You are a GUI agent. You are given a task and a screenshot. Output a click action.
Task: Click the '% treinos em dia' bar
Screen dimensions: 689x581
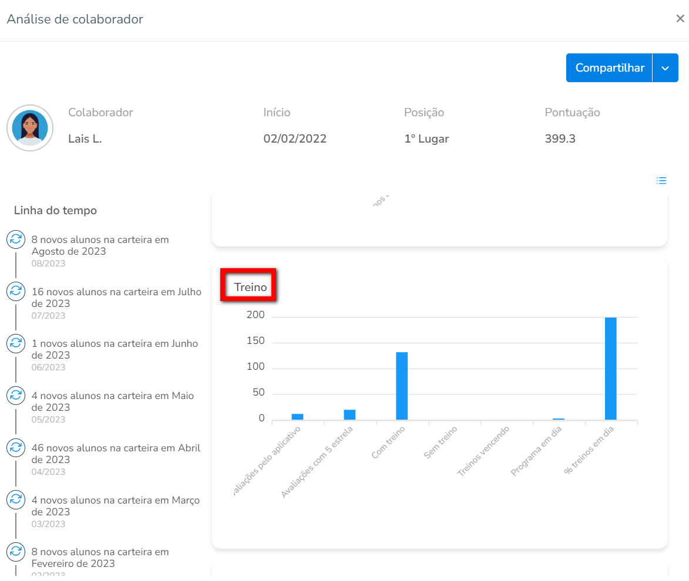(610, 369)
